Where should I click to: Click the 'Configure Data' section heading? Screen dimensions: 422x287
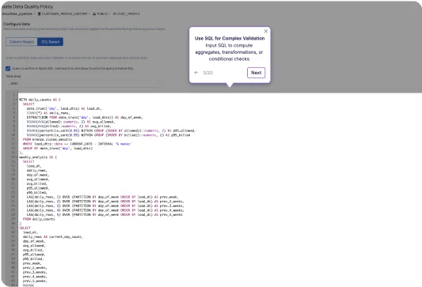point(17,24)
